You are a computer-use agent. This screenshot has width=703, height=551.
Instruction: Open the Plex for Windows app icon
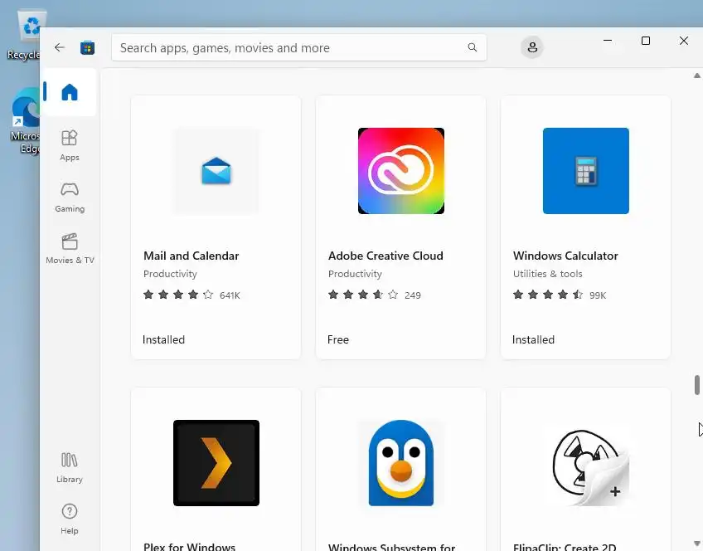pyautogui.click(x=216, y=463)
